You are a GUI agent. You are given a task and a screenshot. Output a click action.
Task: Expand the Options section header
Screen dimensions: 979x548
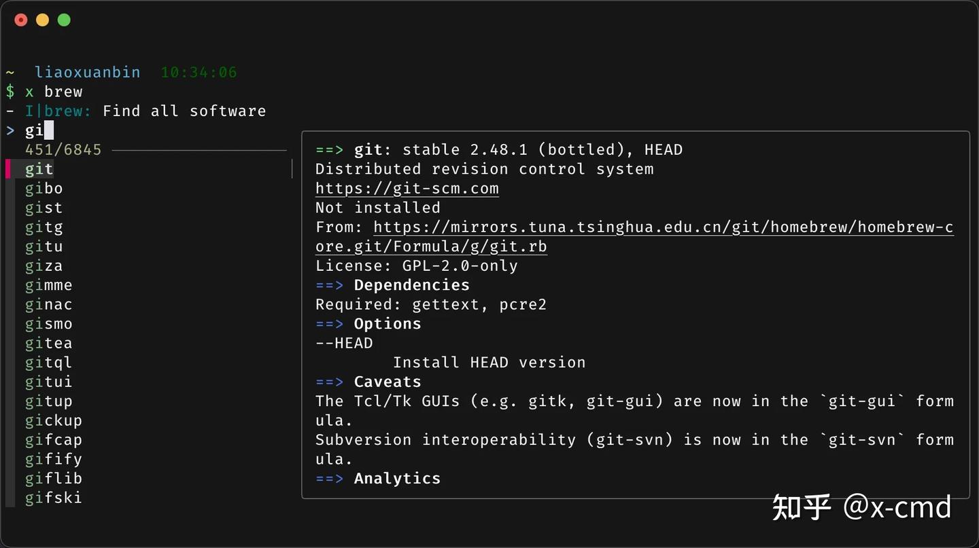387,324
